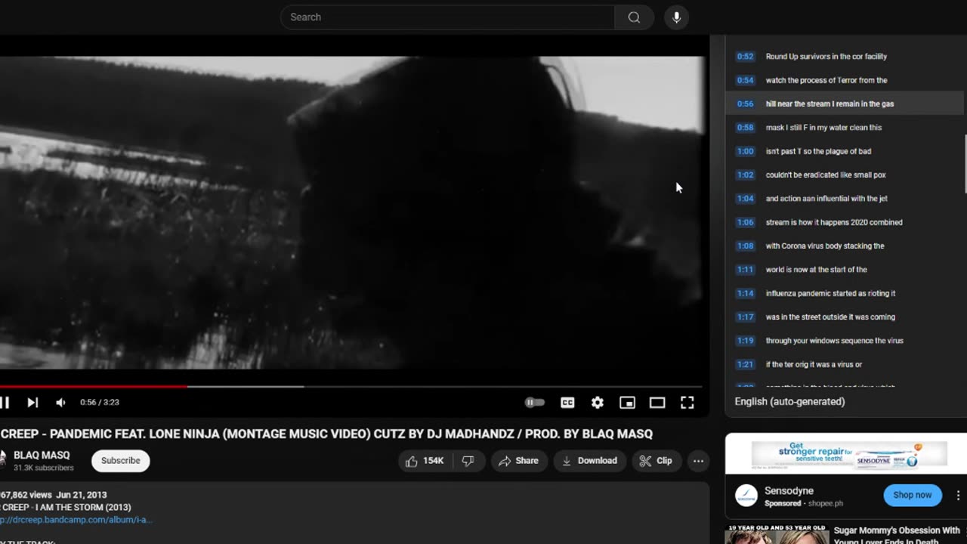The image size is (967, 544).
Task: Share this video
Action: coord(518,461)
